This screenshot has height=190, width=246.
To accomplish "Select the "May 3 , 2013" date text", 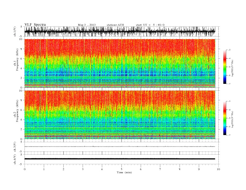I will point(87,25).
